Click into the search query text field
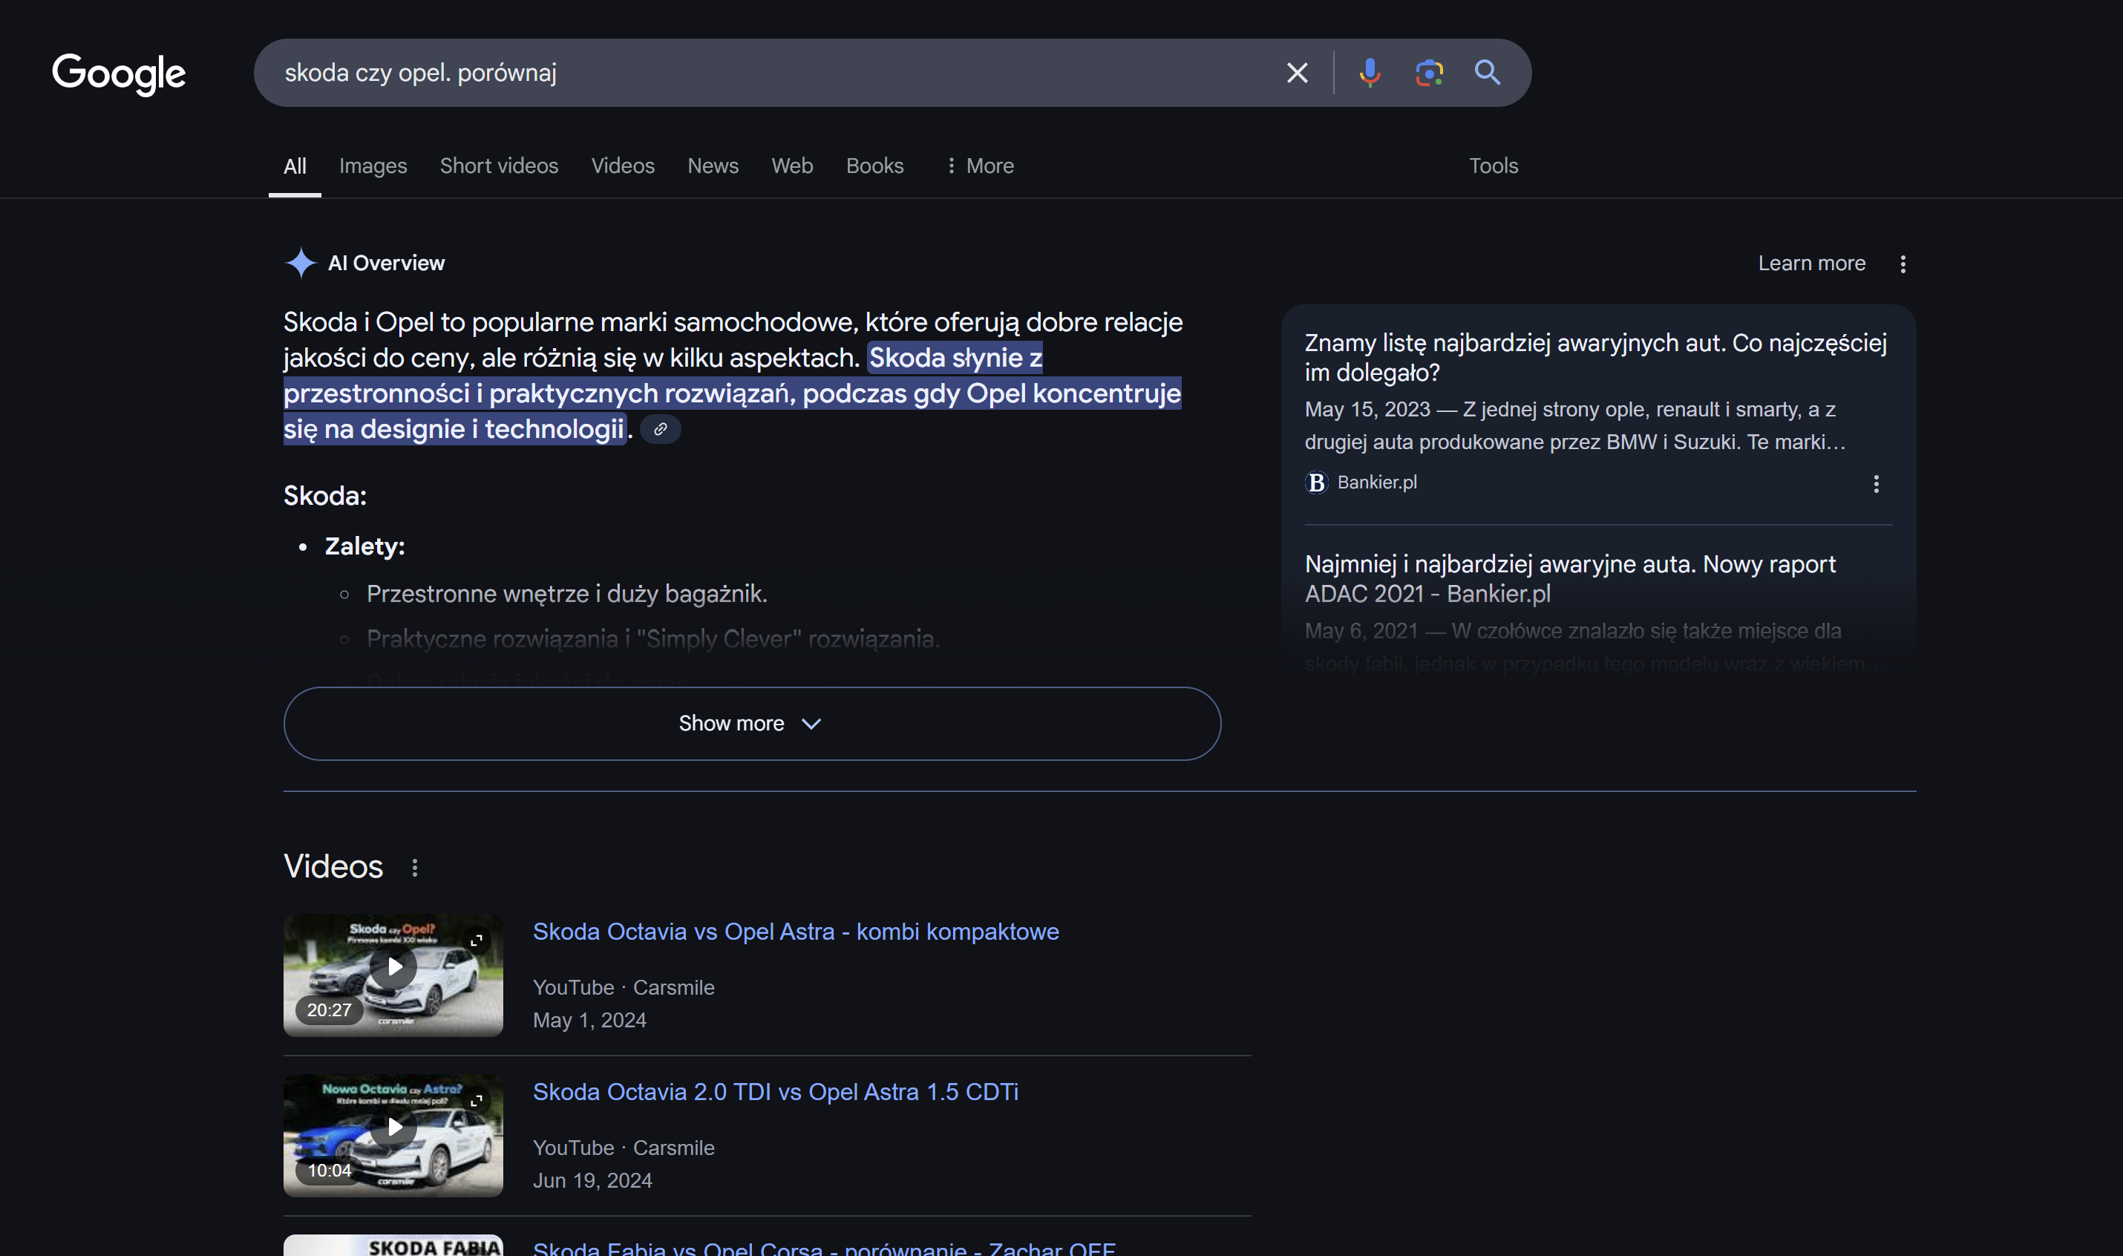Image resolution: width=2123 pixels, height=1256 pixels. coord(762,73)
